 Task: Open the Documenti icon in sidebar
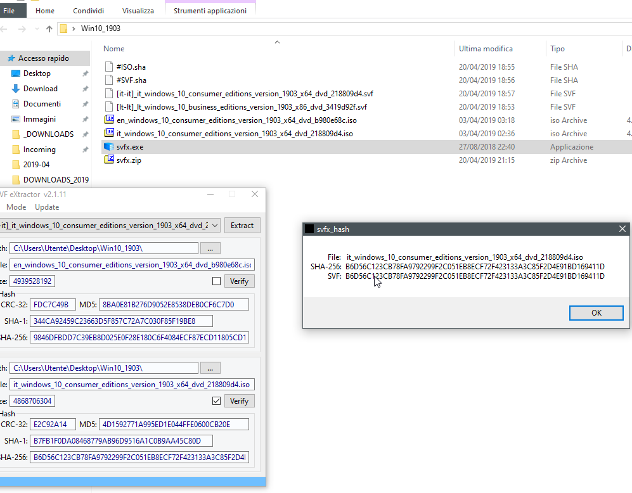[x=16, y=104]
